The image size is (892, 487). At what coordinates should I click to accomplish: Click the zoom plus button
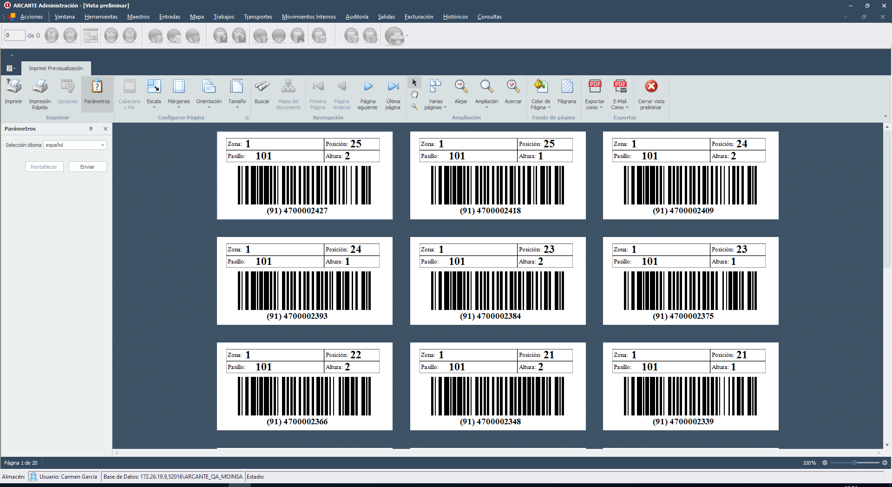click(885, 463)
